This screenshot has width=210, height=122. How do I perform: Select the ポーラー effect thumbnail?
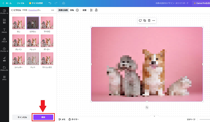click(x=47, y=41)
